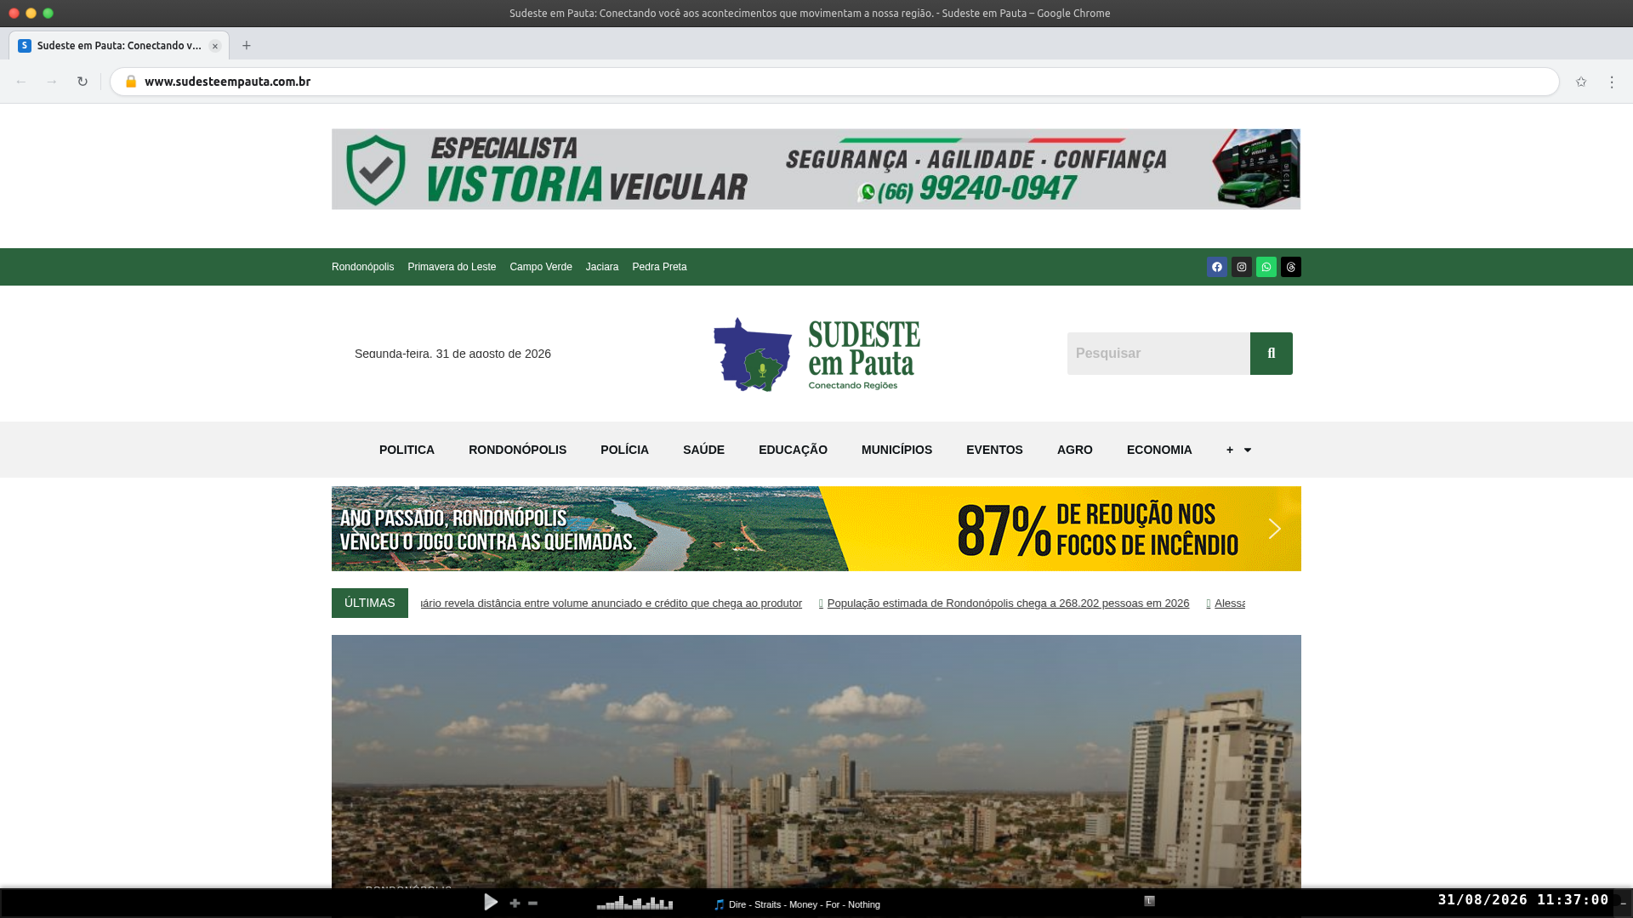Follow the Pedra Preta link
Screen dimensions: 1633x918
pyautogui.click(x=659, y=267)
